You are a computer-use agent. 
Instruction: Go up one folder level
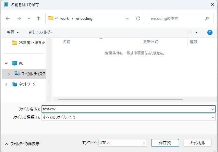38,18
